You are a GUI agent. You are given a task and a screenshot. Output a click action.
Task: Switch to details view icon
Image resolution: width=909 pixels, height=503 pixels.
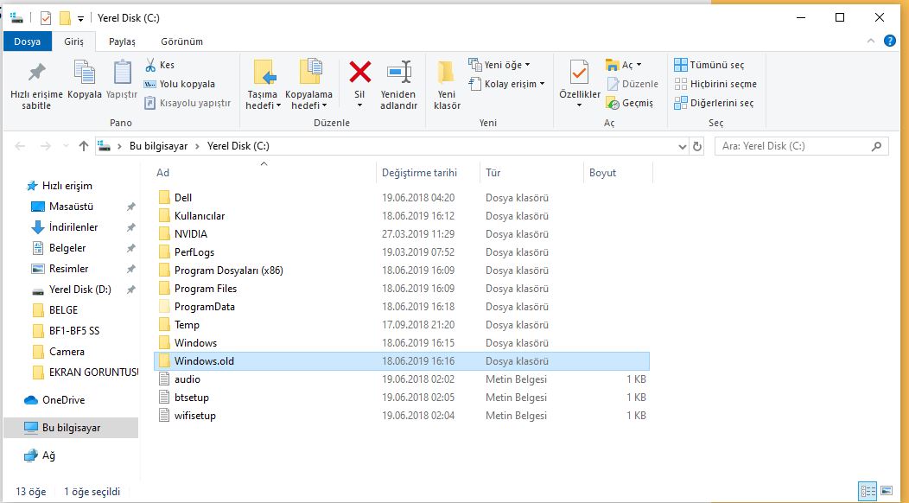(x=868, y=492)
